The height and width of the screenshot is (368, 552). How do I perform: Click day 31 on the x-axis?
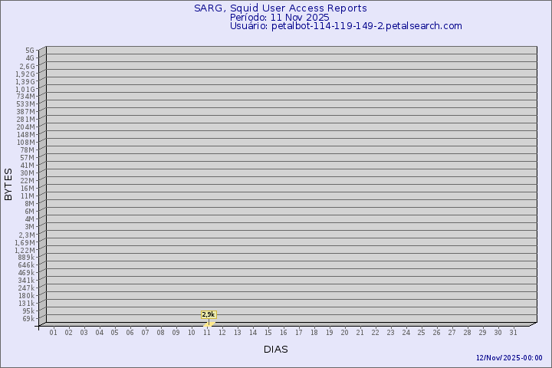coord(514,333)
